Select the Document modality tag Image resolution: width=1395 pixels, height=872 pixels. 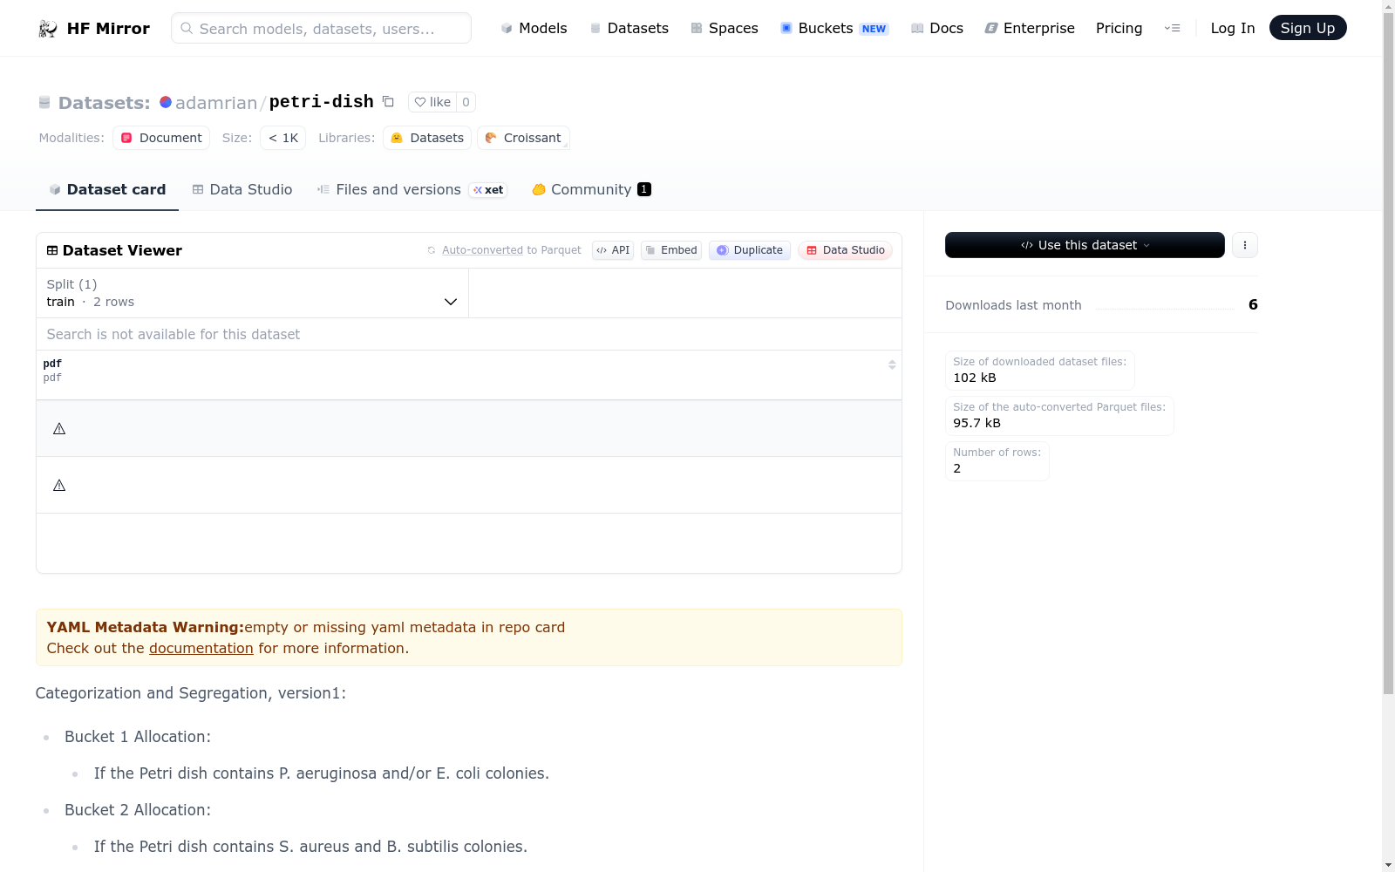pos(161,138)
